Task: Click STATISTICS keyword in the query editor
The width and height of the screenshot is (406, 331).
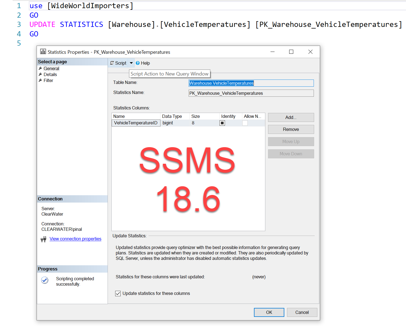Action: [81, 24]
